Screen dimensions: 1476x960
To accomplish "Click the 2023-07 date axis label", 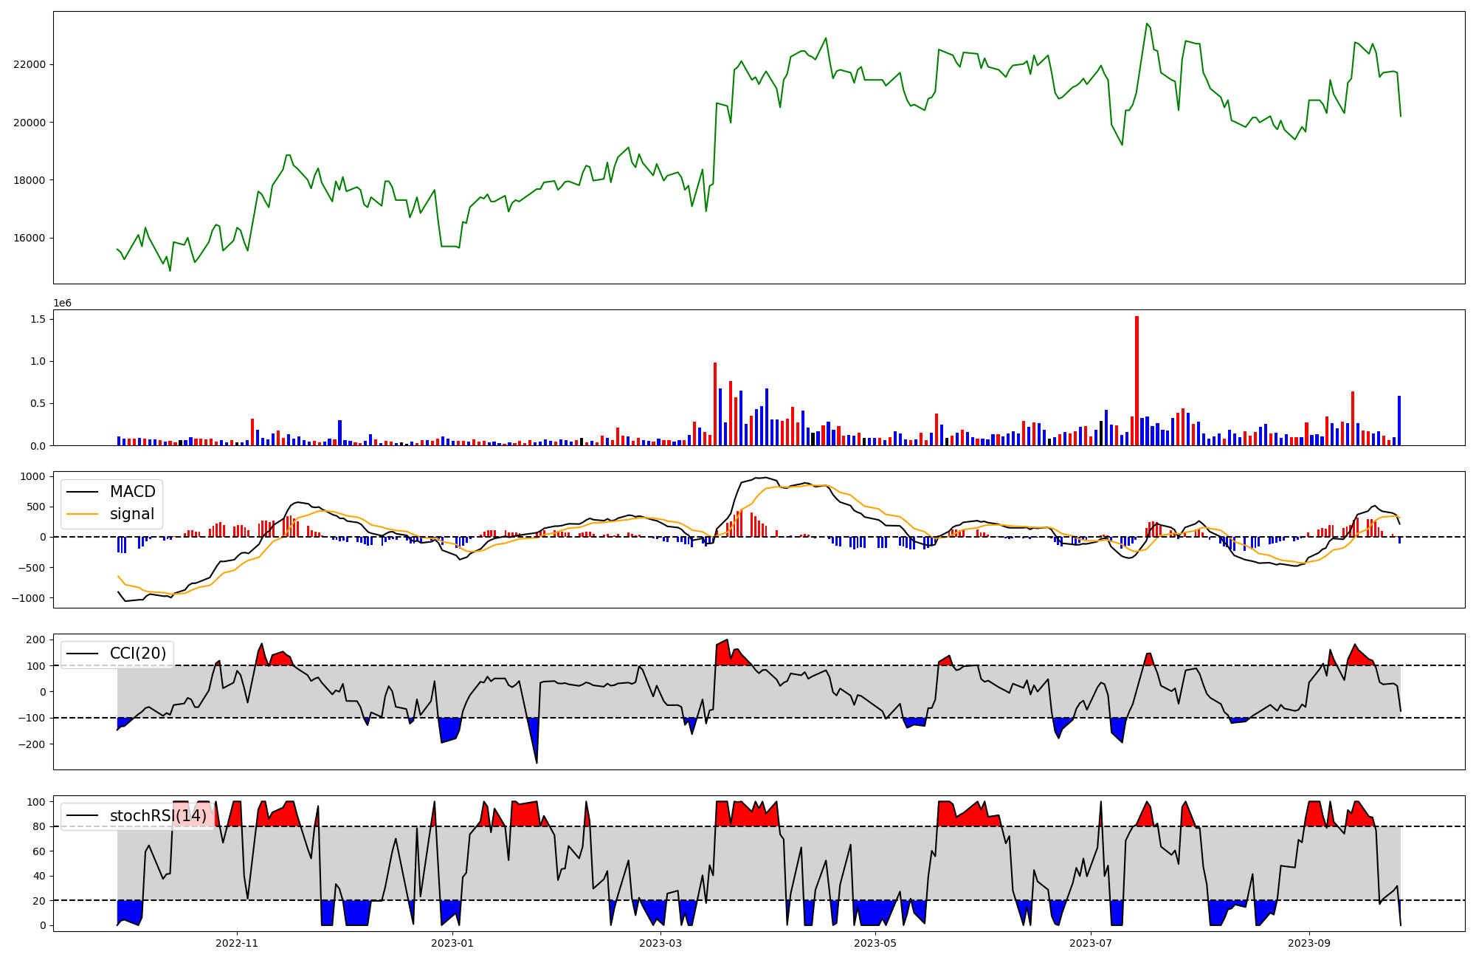I will click(1090, 943).
